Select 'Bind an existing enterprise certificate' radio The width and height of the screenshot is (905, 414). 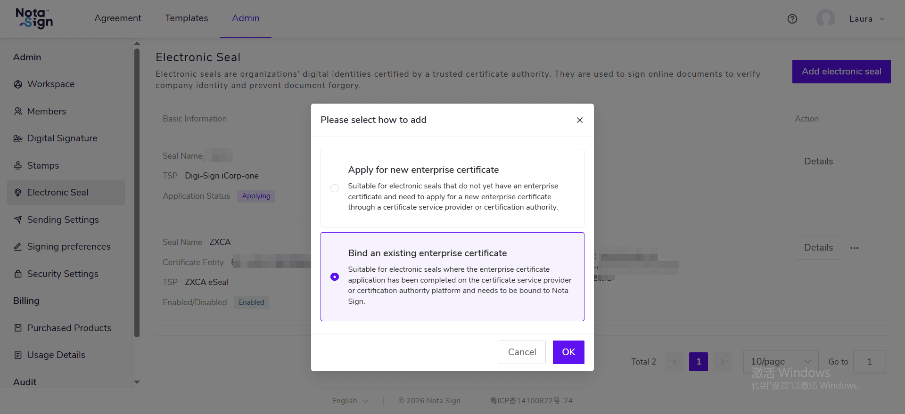point(335,277)
